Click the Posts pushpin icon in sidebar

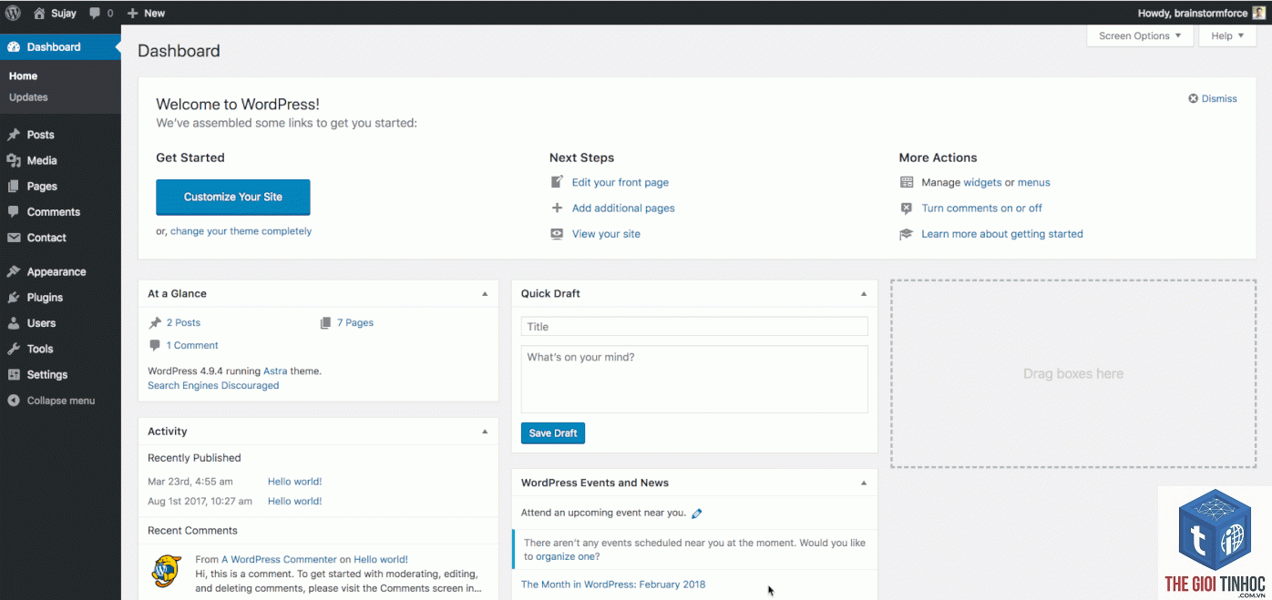(14, 135)
